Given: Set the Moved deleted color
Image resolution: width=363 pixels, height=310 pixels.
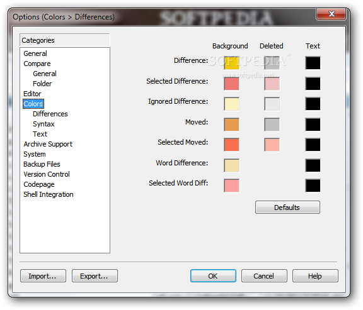Looking at the screenshot, I should [272, 125].
